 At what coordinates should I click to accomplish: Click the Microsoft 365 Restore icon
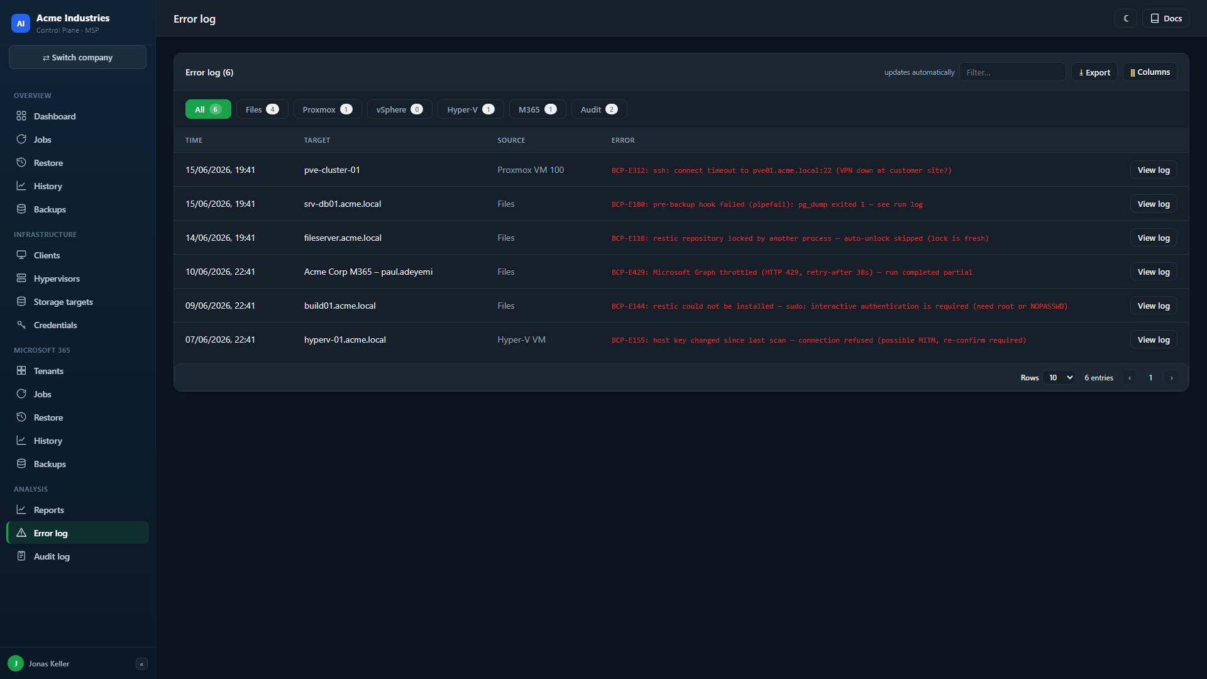(21, 417)
